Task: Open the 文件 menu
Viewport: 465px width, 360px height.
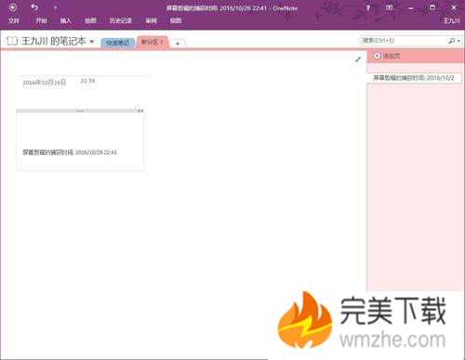Action: pos(14,20)
